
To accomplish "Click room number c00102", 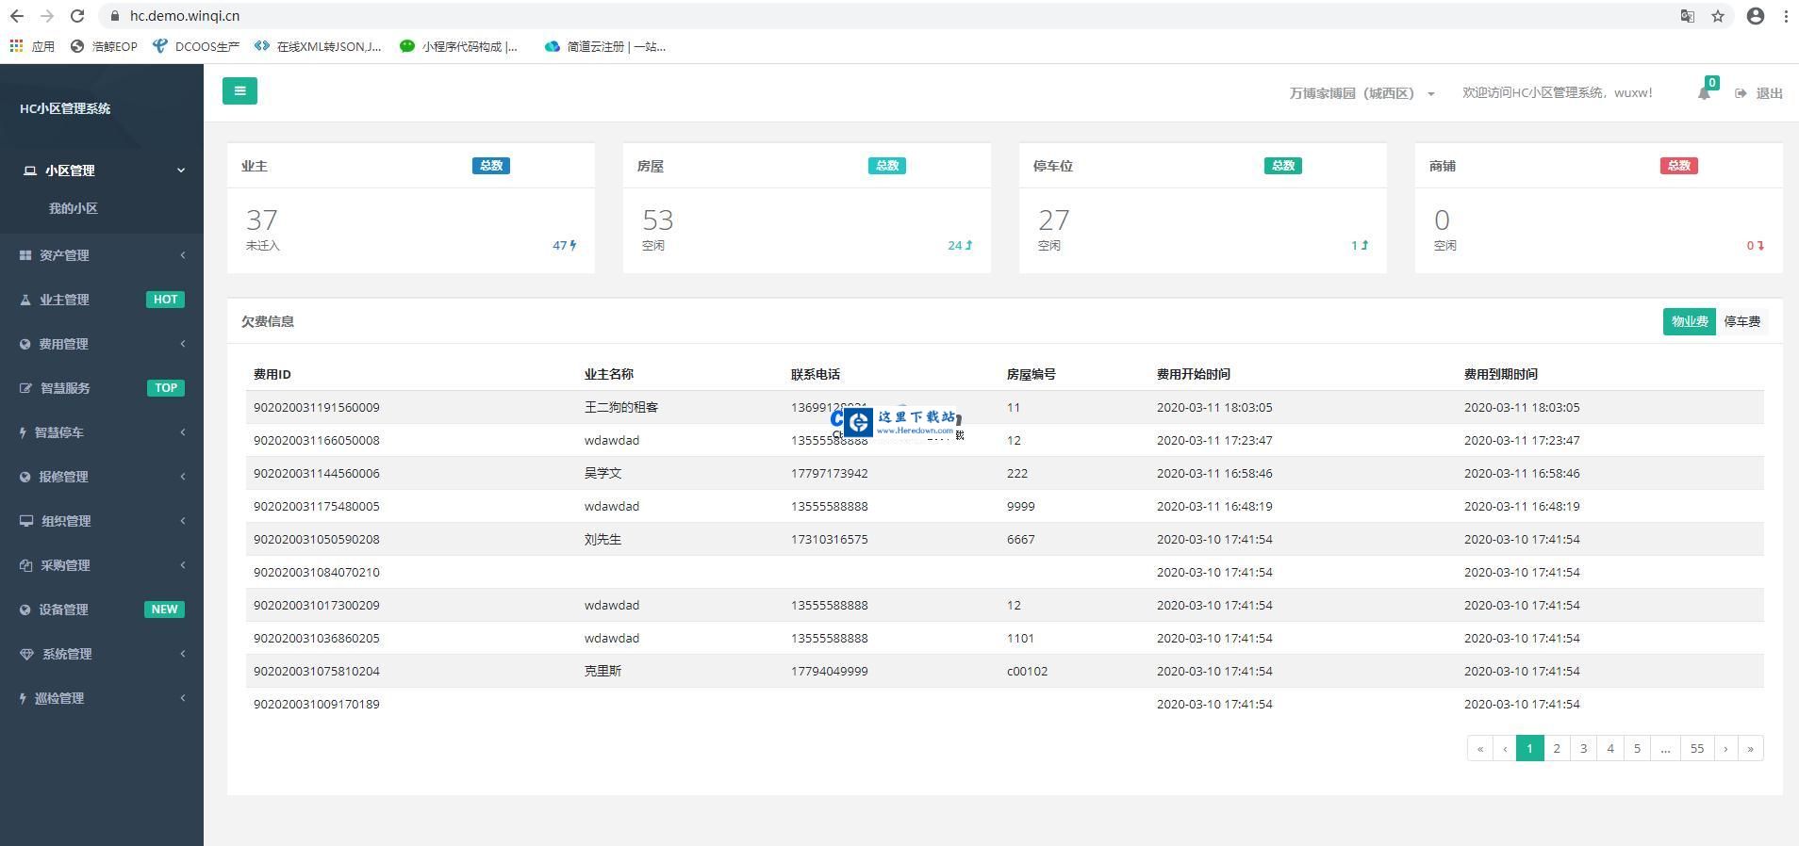I will pos(1028,671).
